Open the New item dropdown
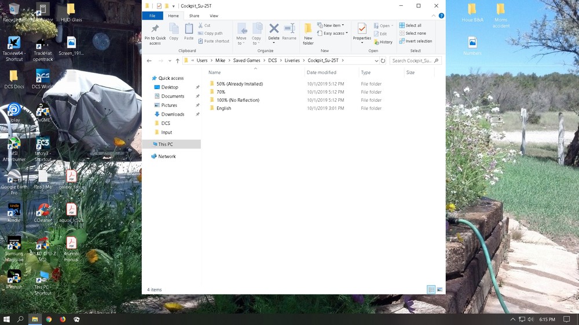 tap(331, 25)
